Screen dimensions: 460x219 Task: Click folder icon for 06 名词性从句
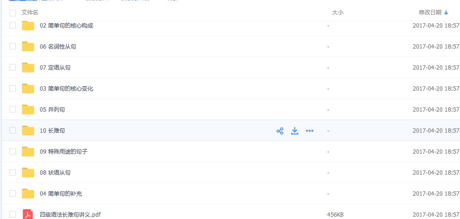28,47
